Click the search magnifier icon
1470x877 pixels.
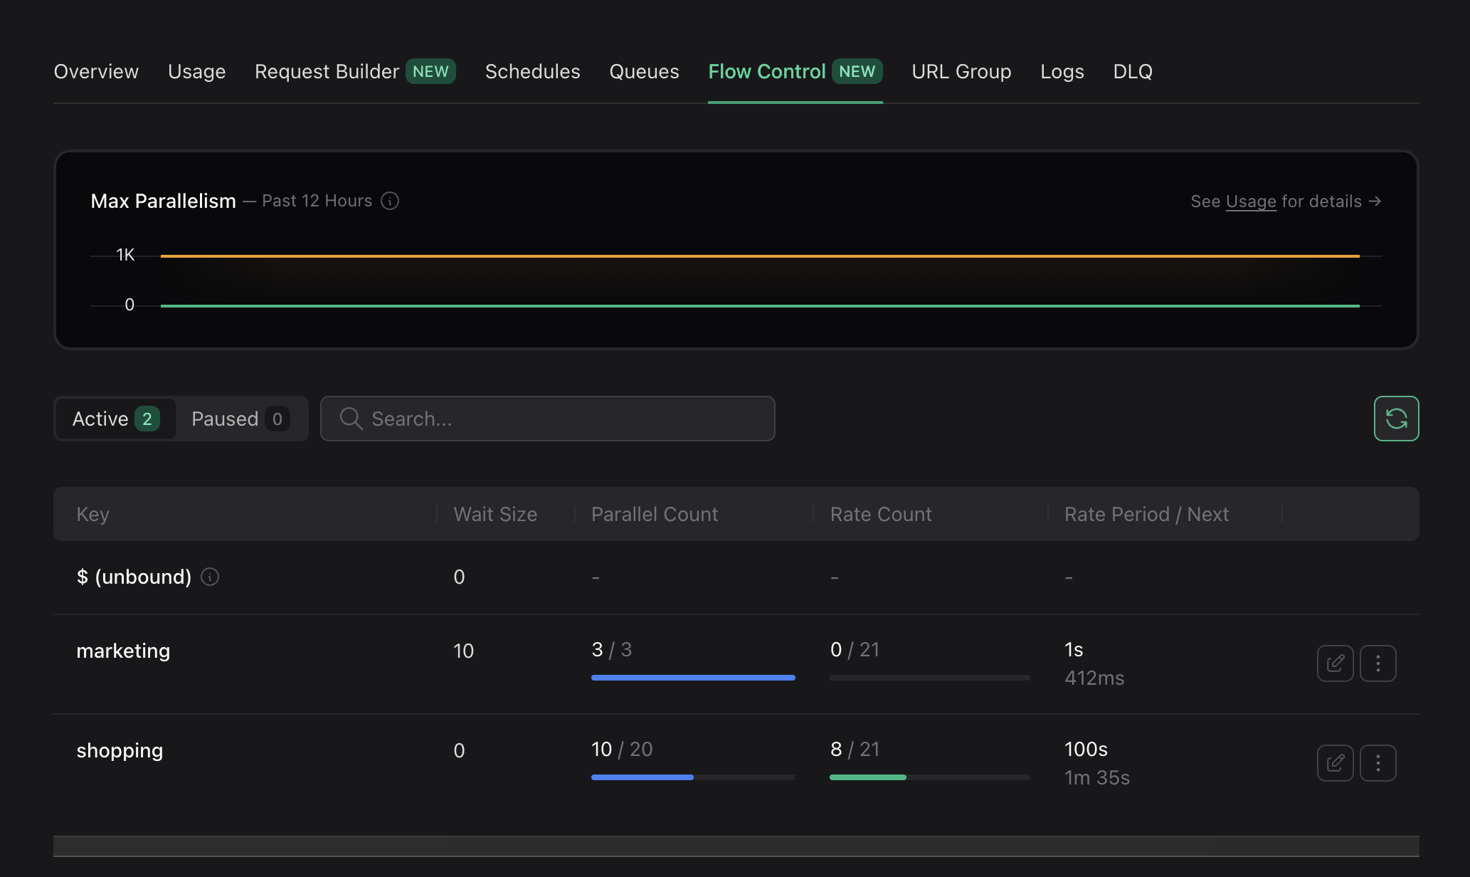(x=351, y=419)
